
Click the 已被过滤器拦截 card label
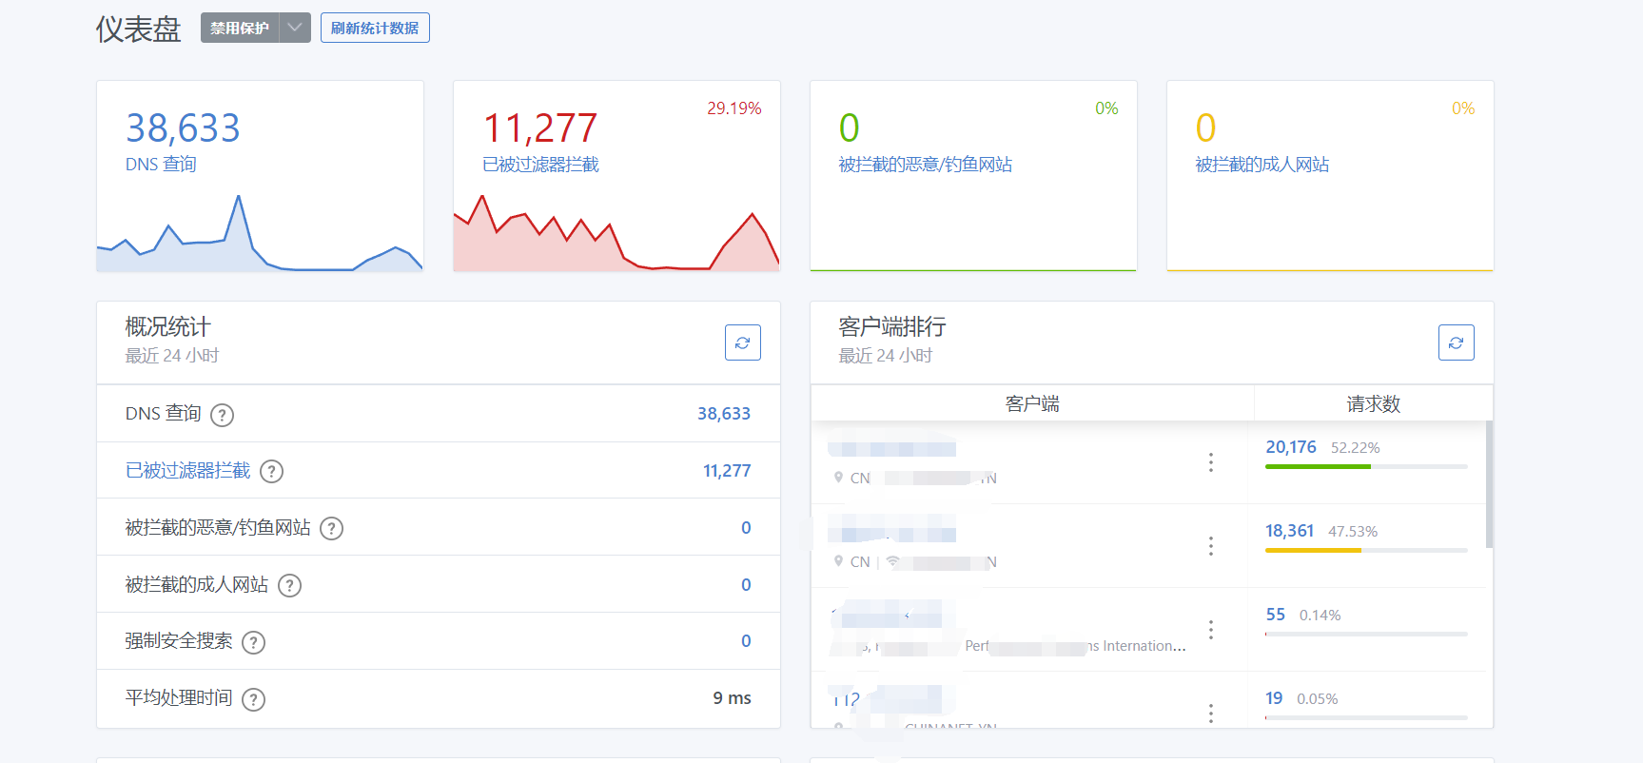(540, 164)
